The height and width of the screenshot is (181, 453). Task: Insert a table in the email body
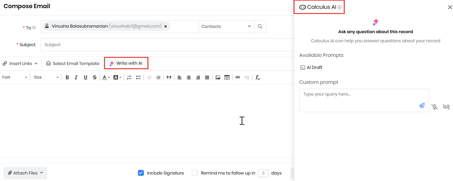coord(227,77)
